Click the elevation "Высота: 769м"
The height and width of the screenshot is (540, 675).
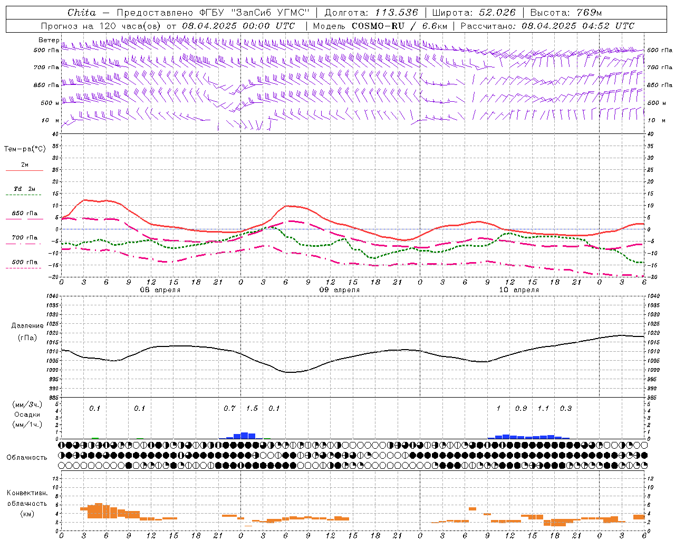coord(566,13)
